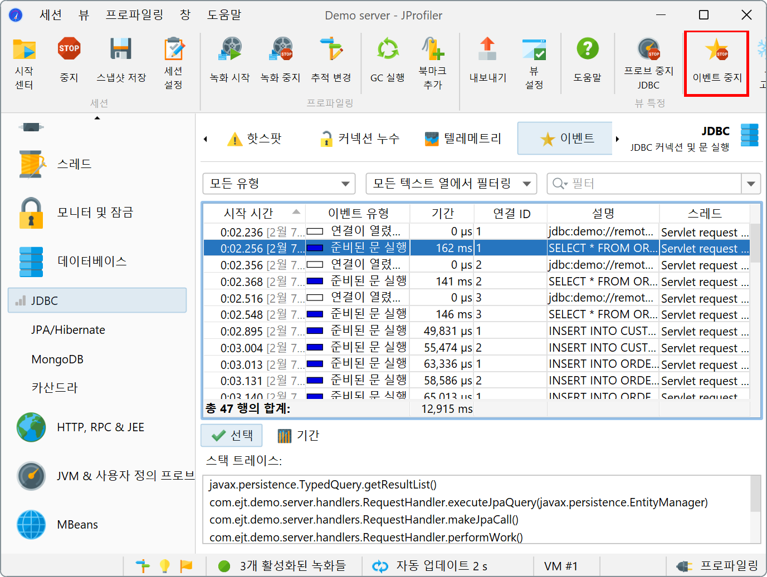The image size is (767, 577).
Task: Open 뷰 설정 view settings
Action: pos(534,63)
